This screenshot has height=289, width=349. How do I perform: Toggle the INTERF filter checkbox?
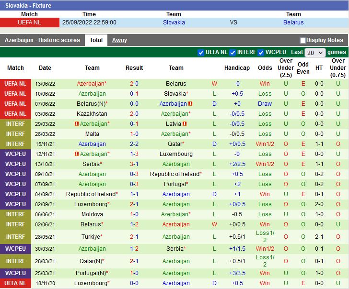233,53
